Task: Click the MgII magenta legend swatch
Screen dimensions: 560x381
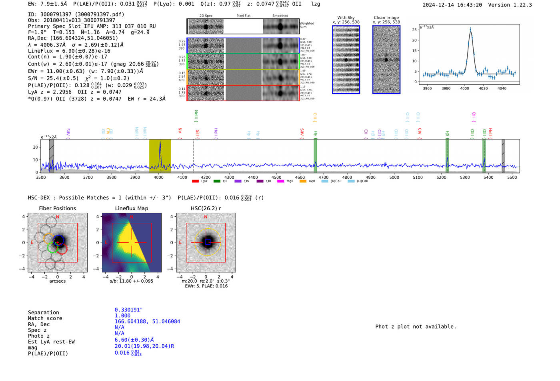Action: coord(280,181)
